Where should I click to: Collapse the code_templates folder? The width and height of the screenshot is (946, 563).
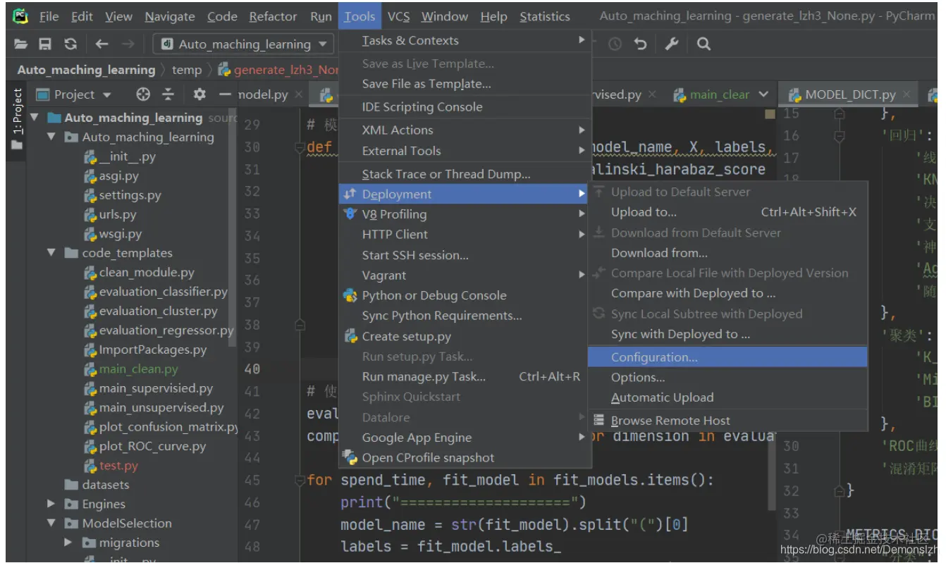pos(51,252)
